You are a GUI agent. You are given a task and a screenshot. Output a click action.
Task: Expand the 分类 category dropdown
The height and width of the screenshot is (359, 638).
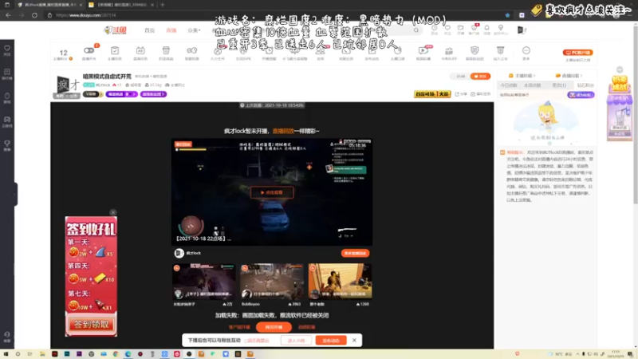coord(194,30)
